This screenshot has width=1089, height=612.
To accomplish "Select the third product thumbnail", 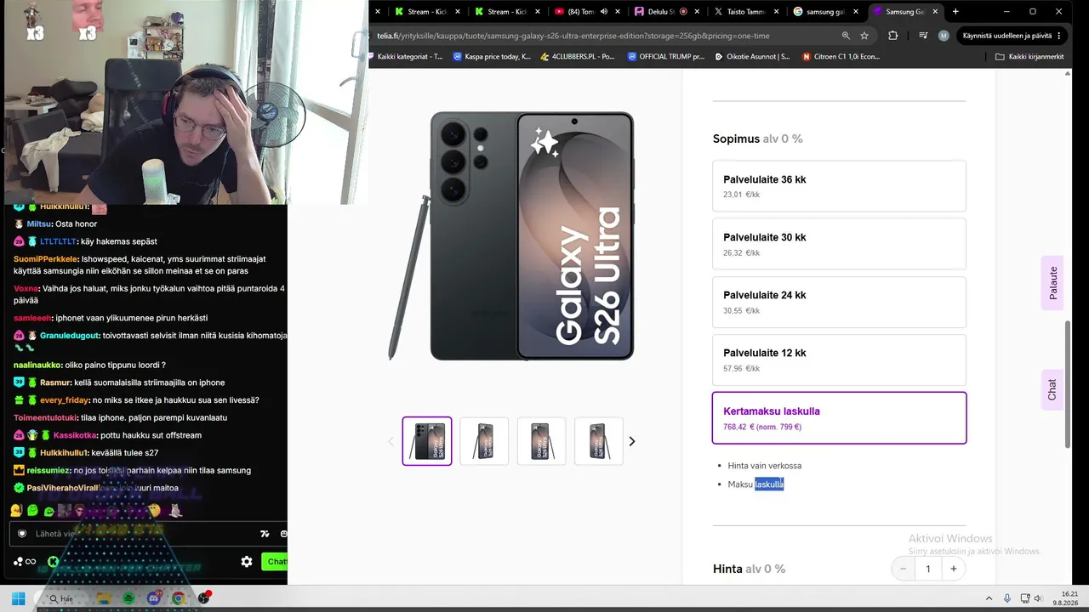I will point(542,441).
